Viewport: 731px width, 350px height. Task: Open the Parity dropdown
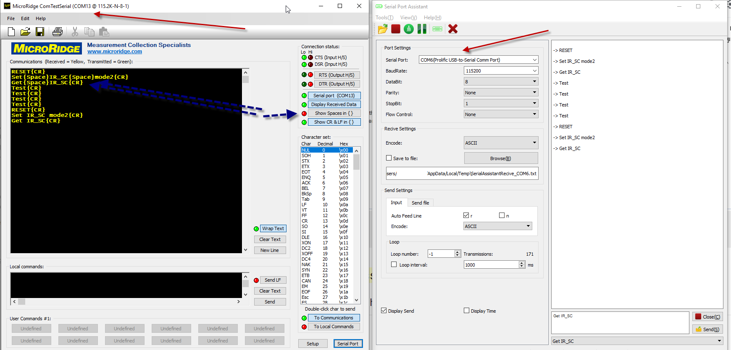501,93
